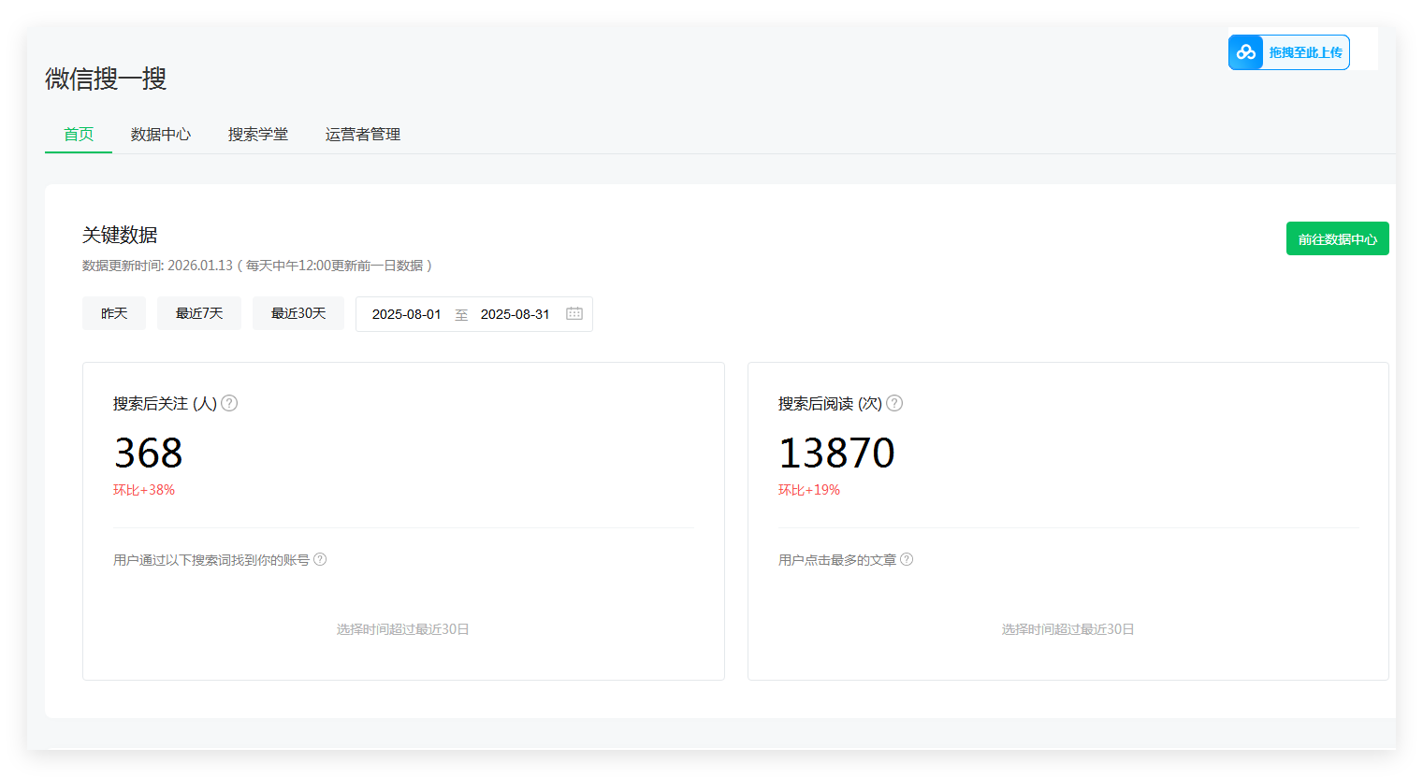Click the 关键数据 heading
This screenshot has height=777, width=1423.
(120, 235)
